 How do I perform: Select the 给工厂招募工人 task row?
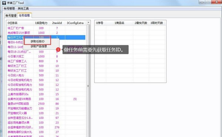pos(46,61)
